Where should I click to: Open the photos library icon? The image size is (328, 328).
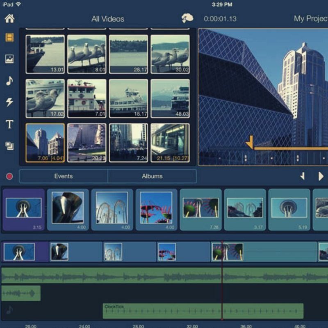click(9, 59)
